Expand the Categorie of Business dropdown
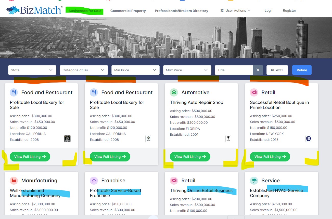This screenshot has height=219, width=332. click(x=84, y=70)
